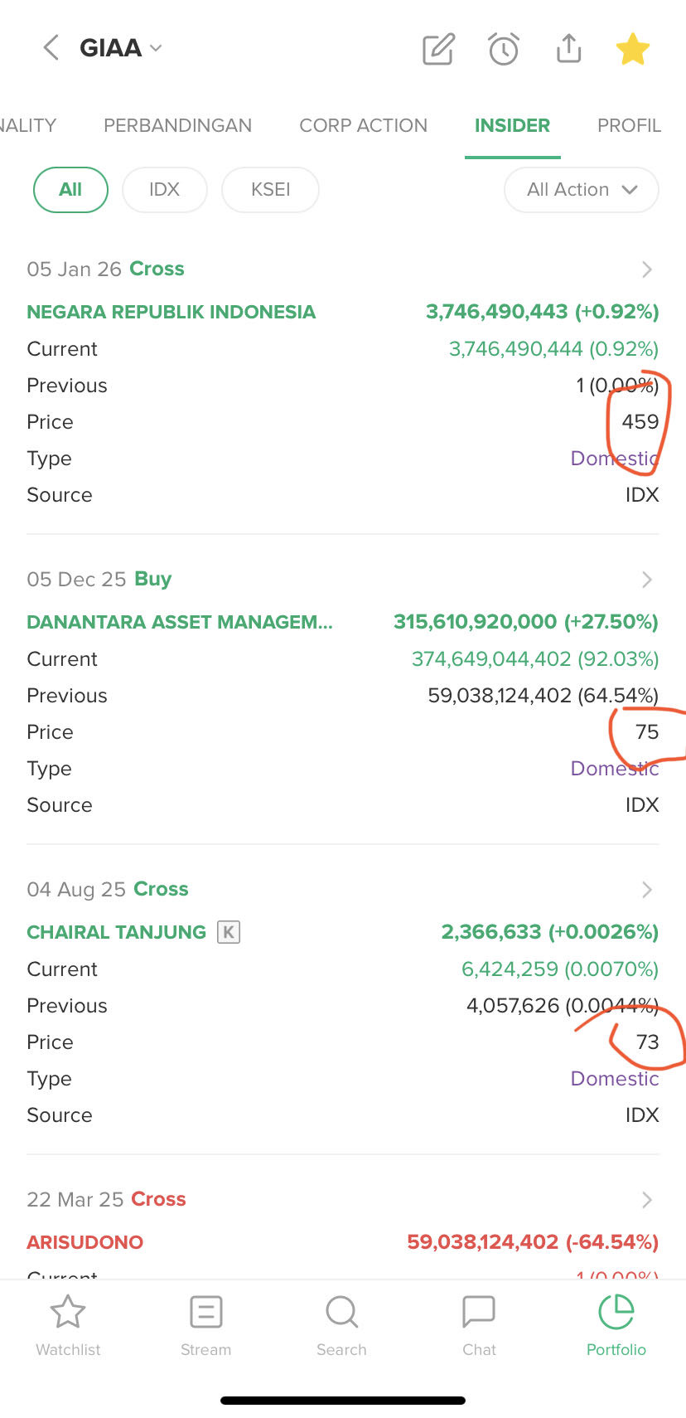Open the All Action dropdown

pos(581,190)
